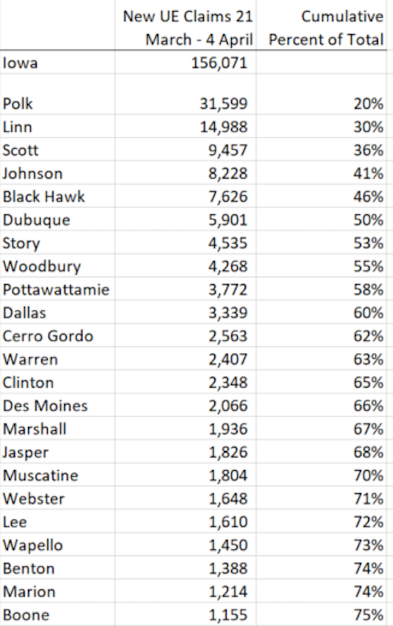Click the Scott cumulative percent 36%
The height and width of the screenshot is (626, 393).
321,150
